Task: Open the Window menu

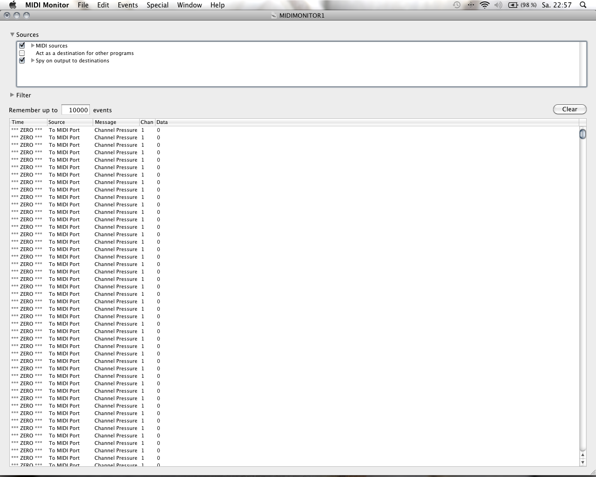Action: 190,5
